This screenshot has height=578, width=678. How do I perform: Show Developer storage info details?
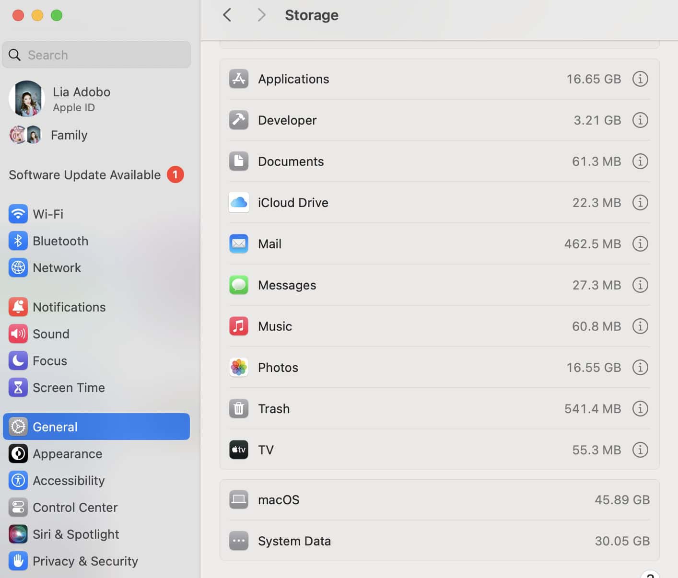point(640,120)
